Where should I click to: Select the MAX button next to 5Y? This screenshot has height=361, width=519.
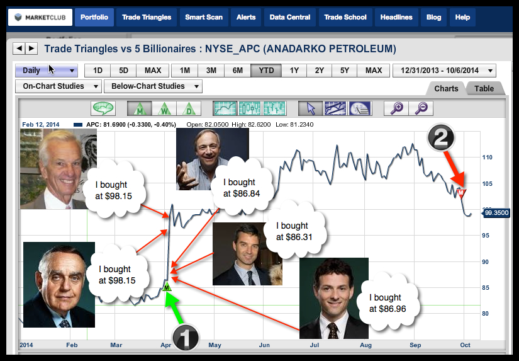(x=373, y=71)
